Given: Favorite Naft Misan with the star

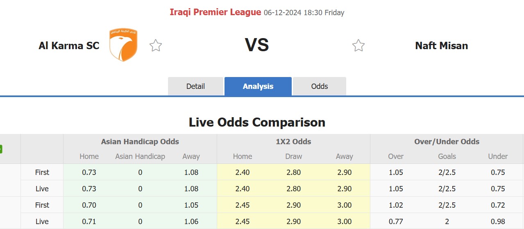Looking at the screenshot, I should coord(358,45).
